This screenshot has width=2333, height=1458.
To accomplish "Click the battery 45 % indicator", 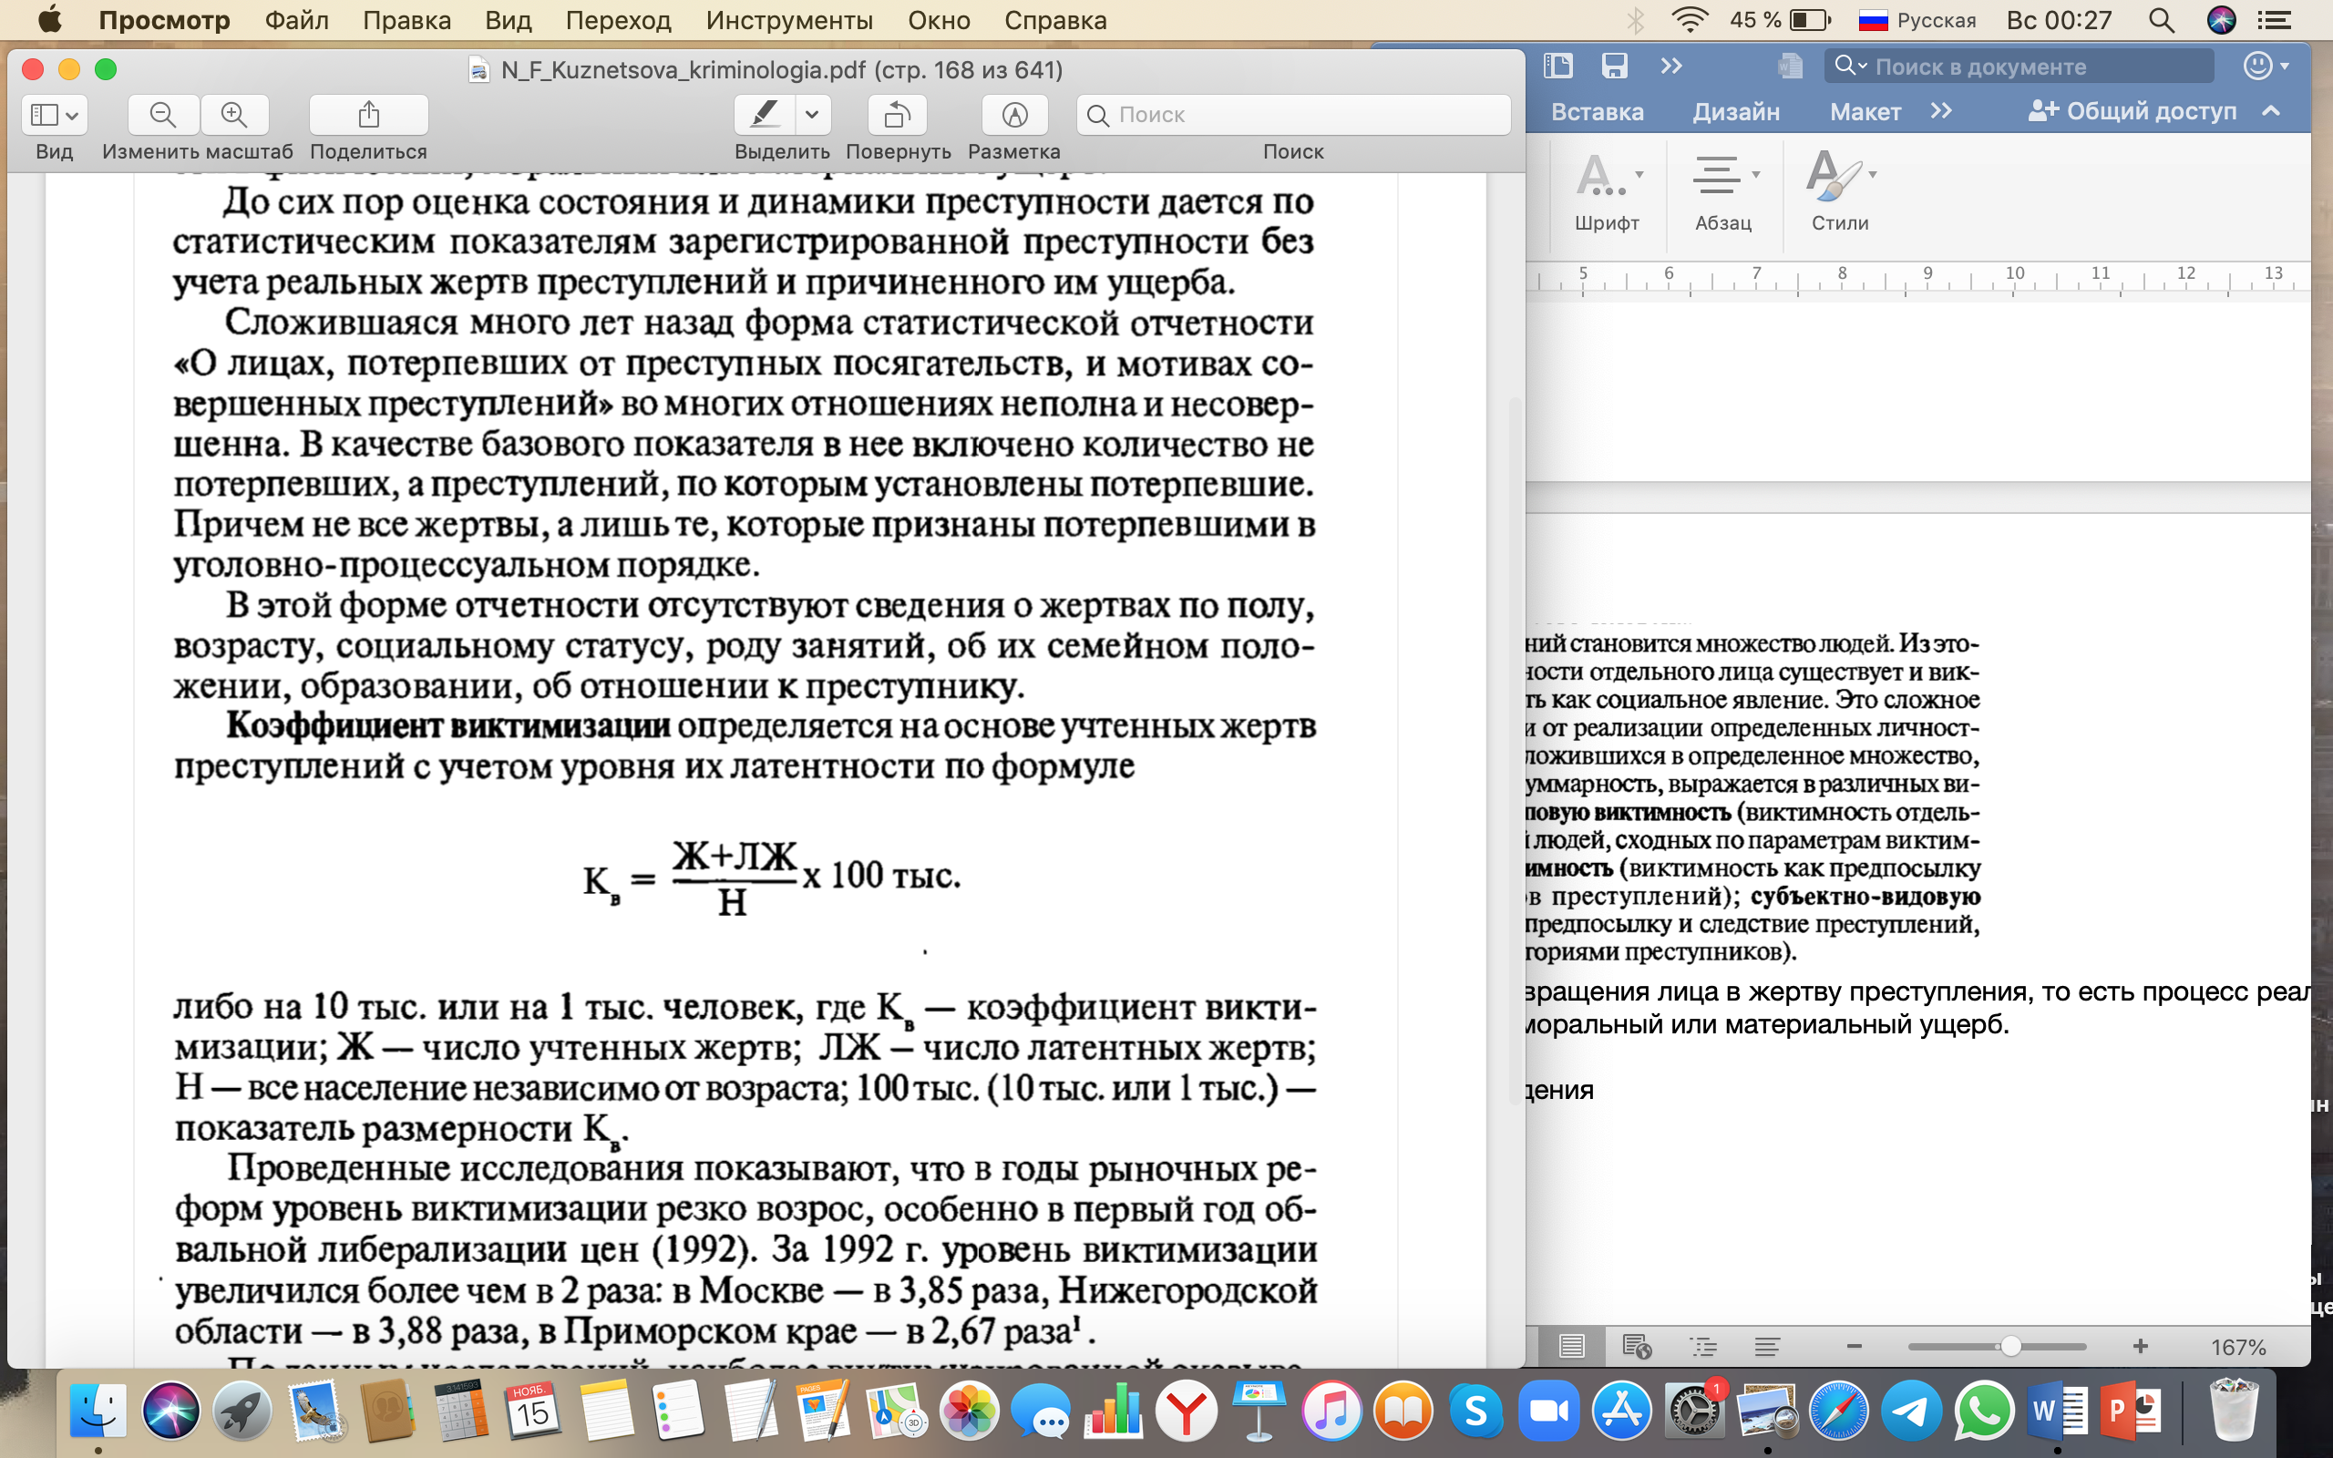I will (x=1779, y=20).
